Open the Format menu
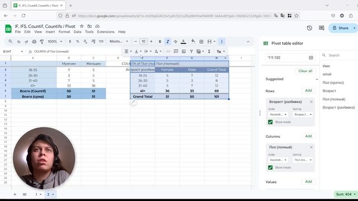The width and height of the screenshot is (358, 201). pyautogui.click(x=64, y=32)
